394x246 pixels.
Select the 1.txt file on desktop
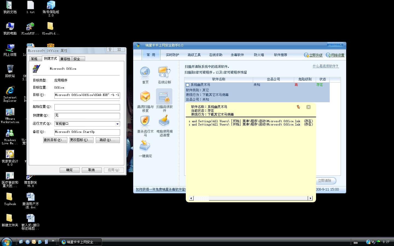tap(30, 7)
